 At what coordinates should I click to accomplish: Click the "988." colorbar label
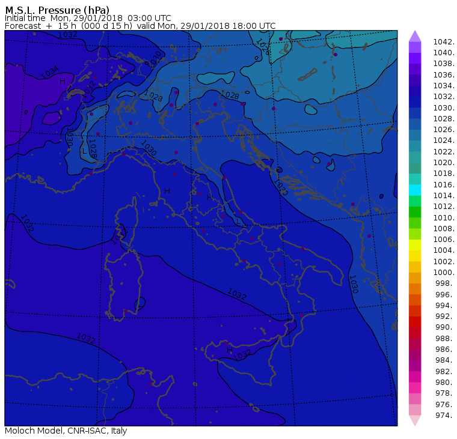[x=445, y=339]
